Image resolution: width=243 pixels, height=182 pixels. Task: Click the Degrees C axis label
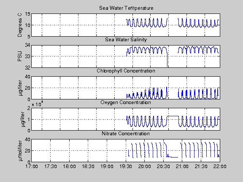pos(20,25)
